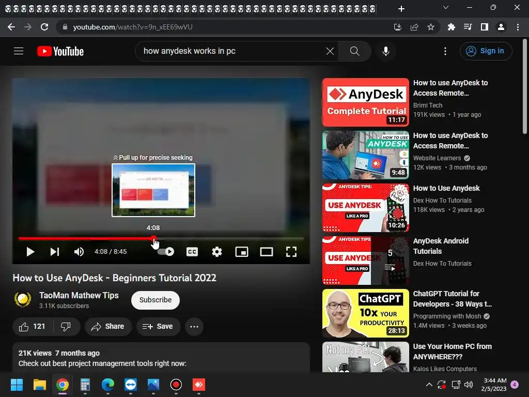
Task: Open the tab search dropdown arrow
Action: point(446,7)
